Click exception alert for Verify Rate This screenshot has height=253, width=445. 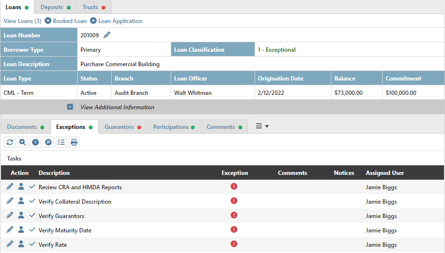point(234,244)
